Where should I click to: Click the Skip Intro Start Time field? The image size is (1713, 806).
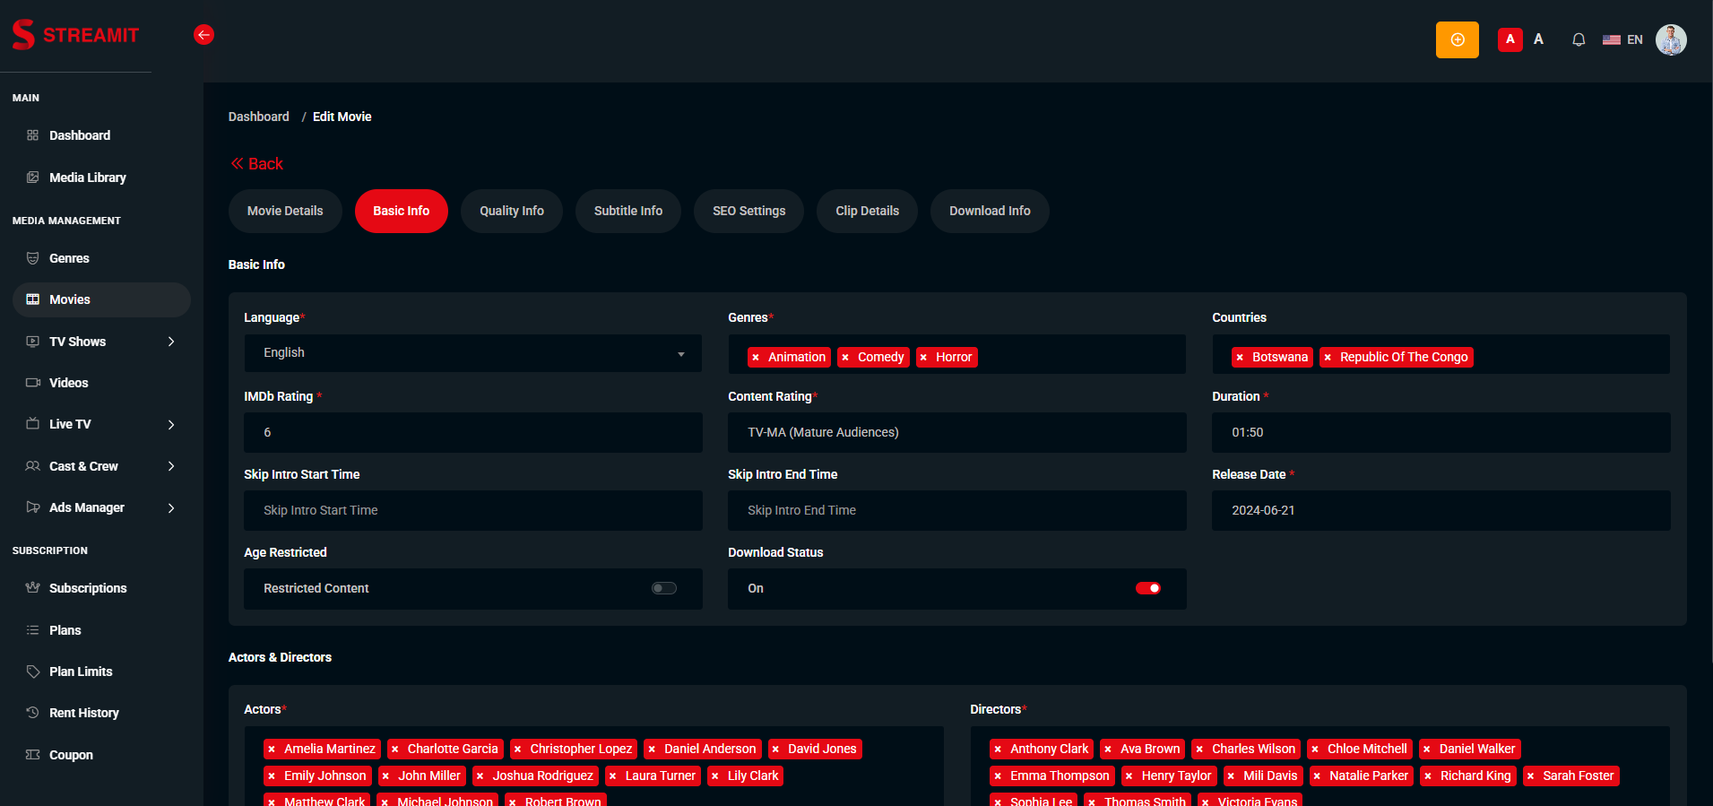473,510
